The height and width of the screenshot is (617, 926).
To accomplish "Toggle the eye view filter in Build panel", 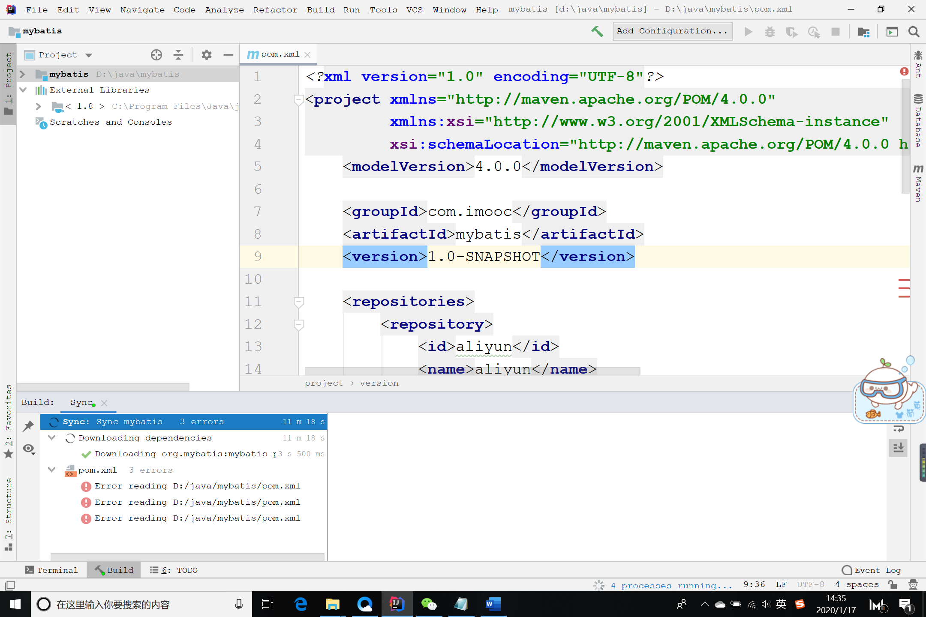I will tap(28, 449).
